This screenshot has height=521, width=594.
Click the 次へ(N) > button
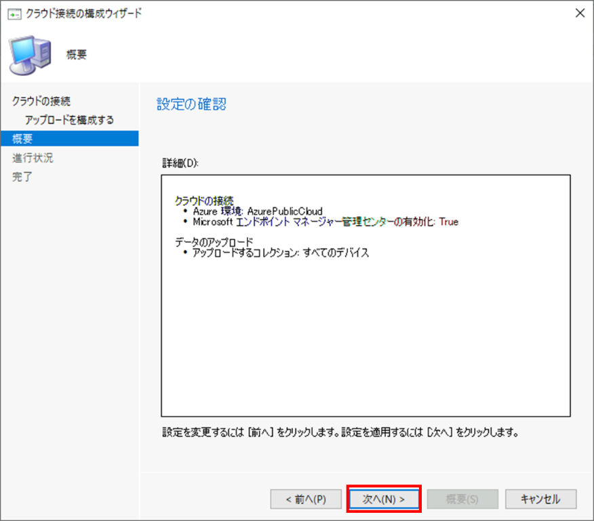click(x=383, y=499)
